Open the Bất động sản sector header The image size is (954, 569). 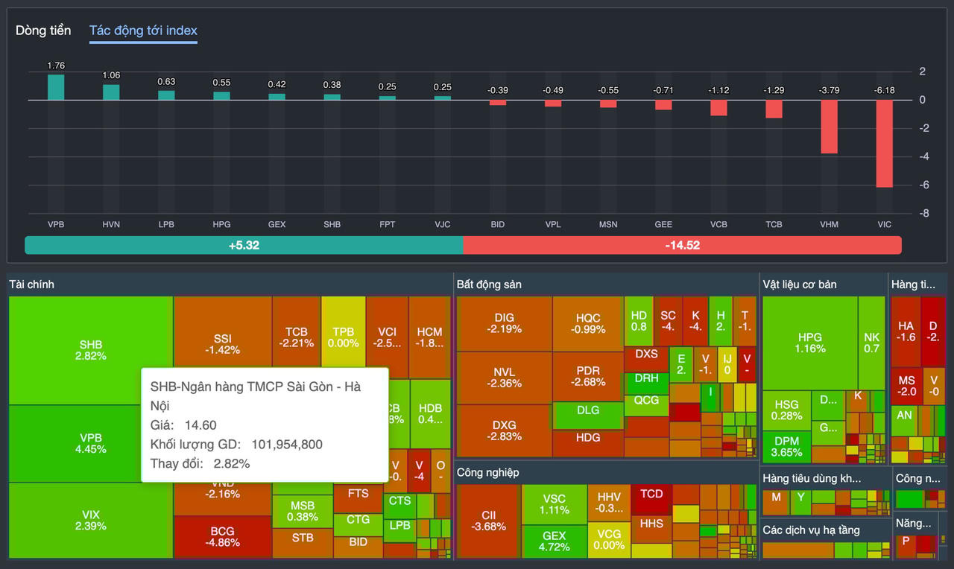point(489,284)
